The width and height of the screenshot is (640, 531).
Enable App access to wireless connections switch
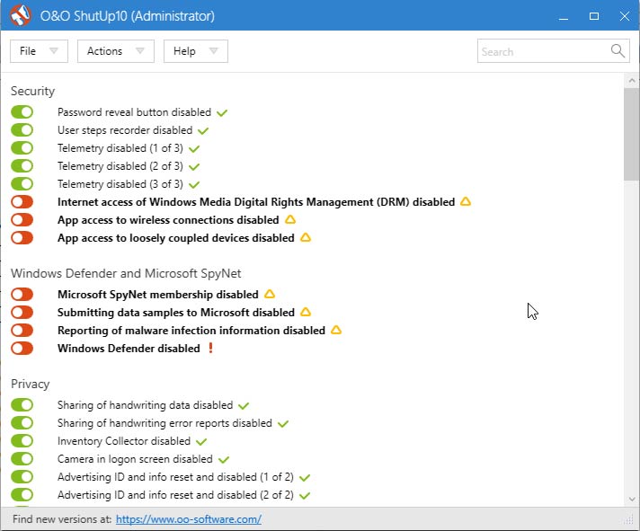22,219
